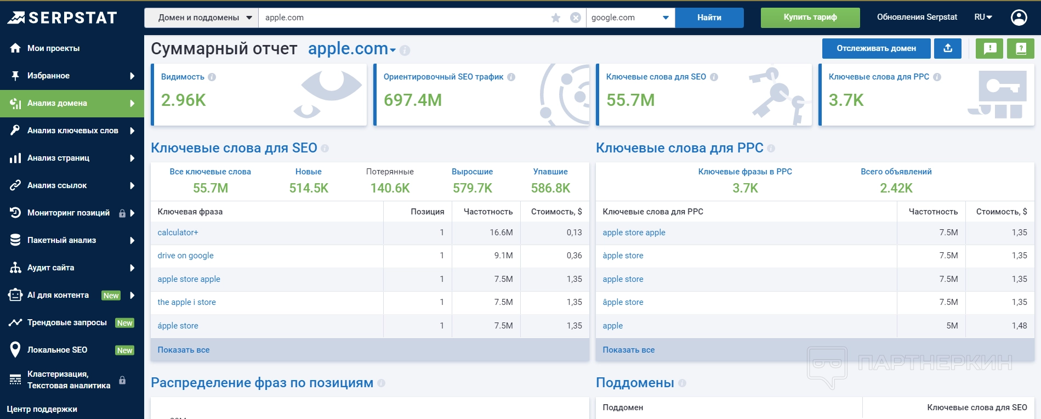Image resolution: width=1041 pixels, height=419 pixels.
Task: Click the Анализ домена sidebar icon
Action: (x=15, y=103)
